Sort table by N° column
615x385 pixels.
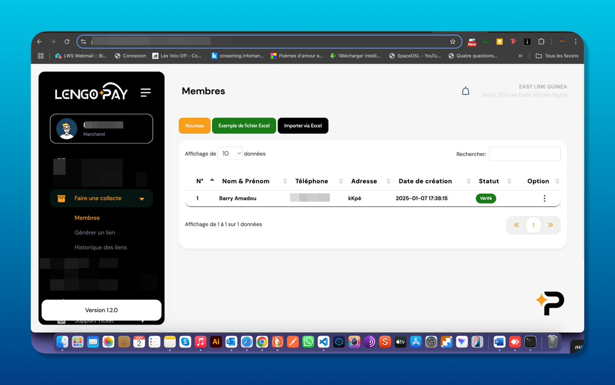coord(206,181)
